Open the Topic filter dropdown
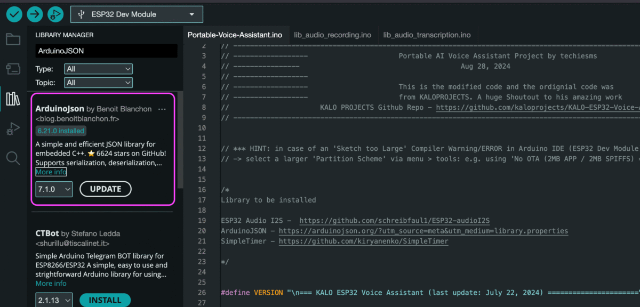 [98, 82]
